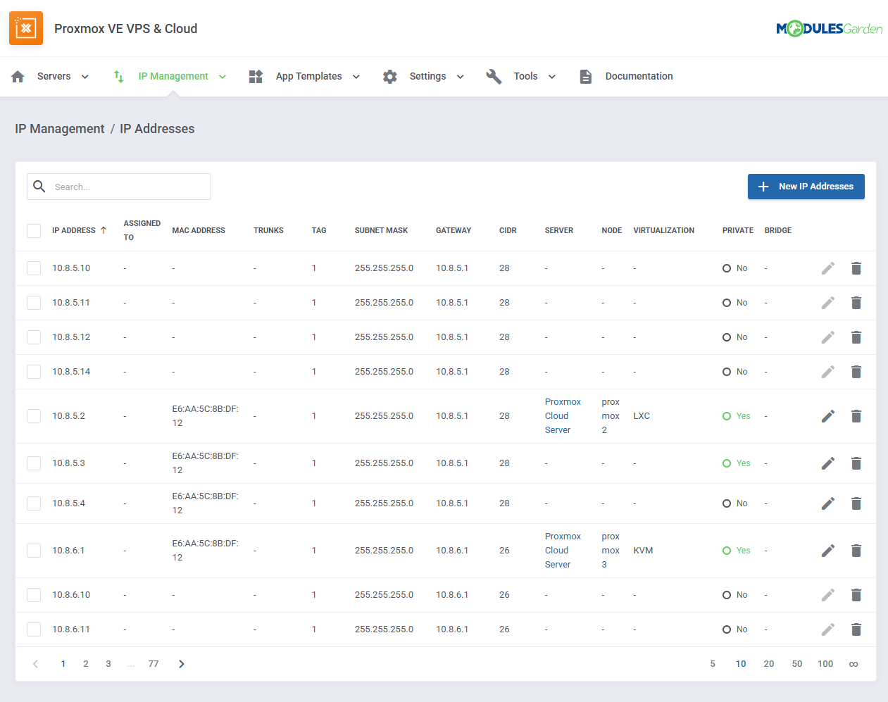Click the New IP Addresses button

tap(806, 187)
